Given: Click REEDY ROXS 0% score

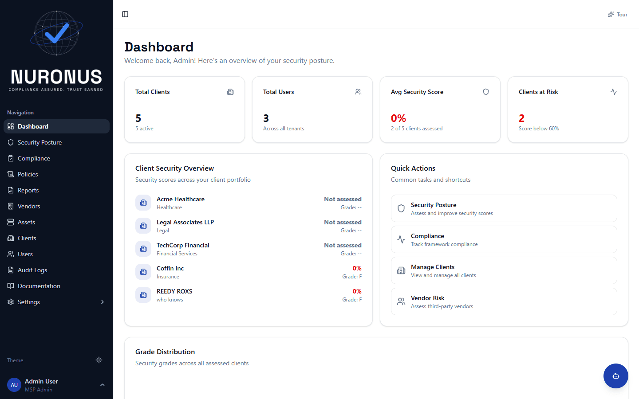Looking at the screenshot, I should pos(357,291).
